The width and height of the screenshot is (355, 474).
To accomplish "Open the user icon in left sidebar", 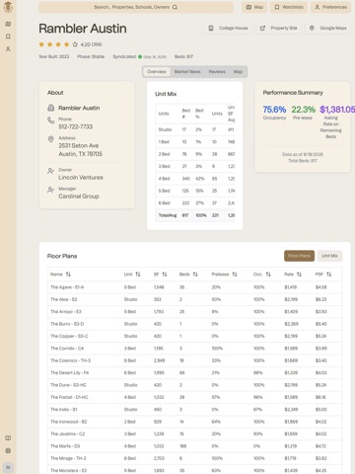I will click(8, 49).
